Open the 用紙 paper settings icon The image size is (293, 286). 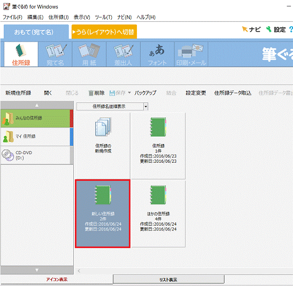89,54
